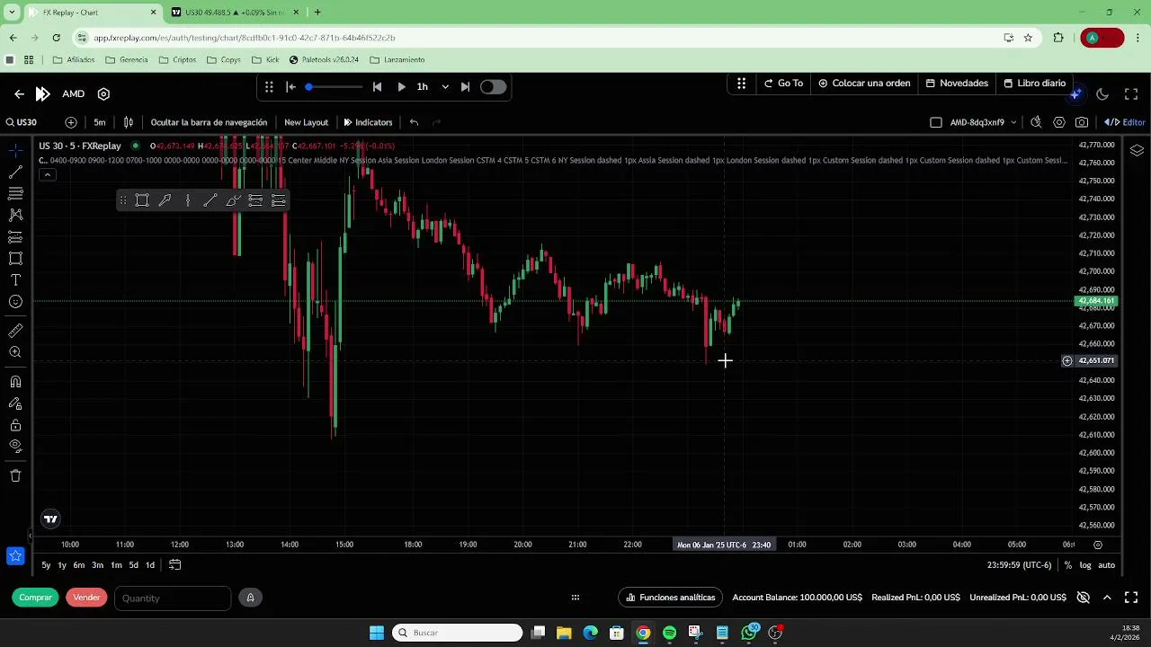Toggle lock all drawing tools
The image size is (1151, 647).
pyautogui.click(x=15, y=425)
